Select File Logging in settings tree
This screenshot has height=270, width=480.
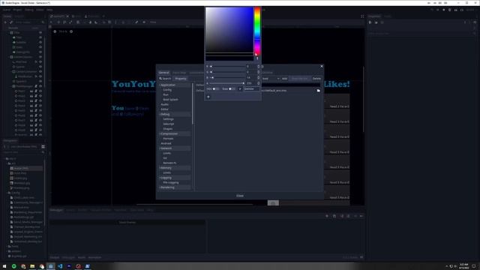point(171,182)
